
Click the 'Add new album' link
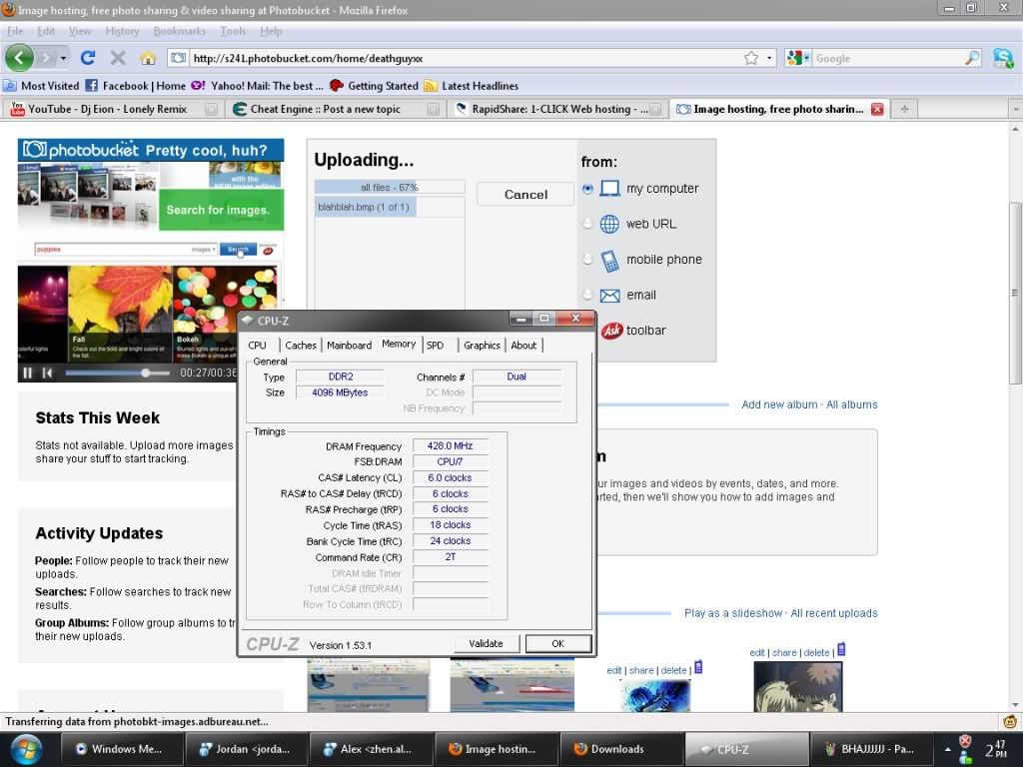pyautogui.click(x=779, y=404)
